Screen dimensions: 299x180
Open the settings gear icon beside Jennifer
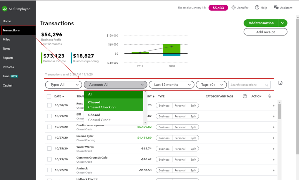tap(233, 8)
